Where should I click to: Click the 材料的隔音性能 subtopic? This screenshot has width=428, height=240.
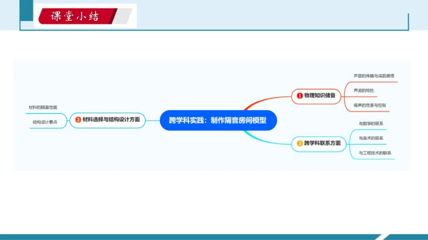coord(43,107)
